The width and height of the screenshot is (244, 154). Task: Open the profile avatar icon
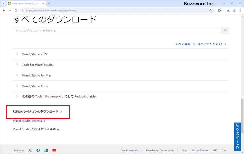(234, 11)
